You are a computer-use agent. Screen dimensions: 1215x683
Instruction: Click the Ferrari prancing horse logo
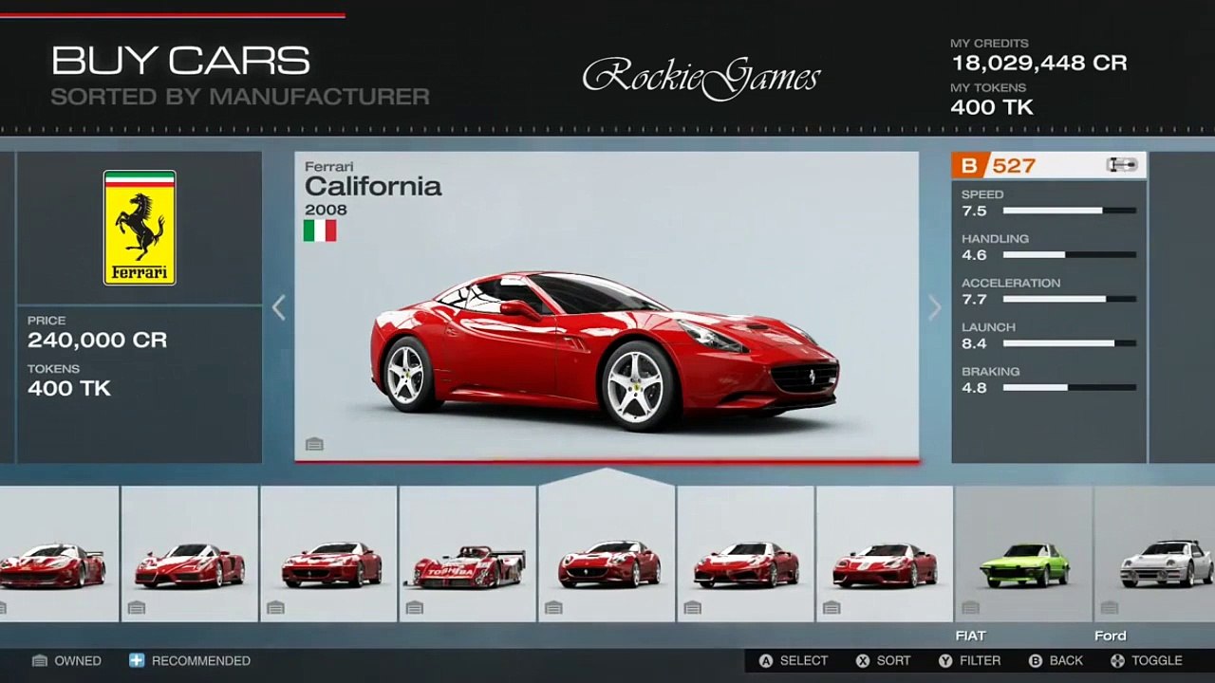(x=140, y=228)
